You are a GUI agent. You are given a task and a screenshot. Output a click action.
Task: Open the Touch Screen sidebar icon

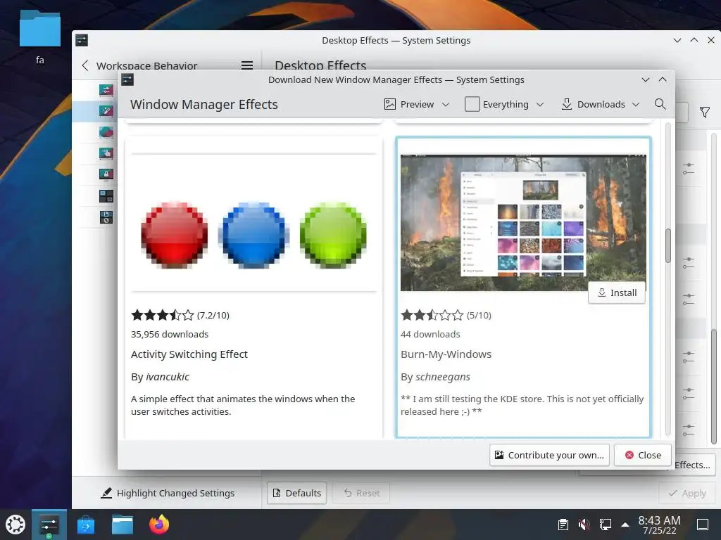click(106, 153)
